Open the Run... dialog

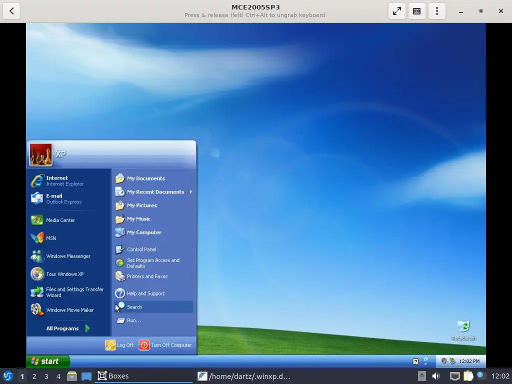coord(154,320)
